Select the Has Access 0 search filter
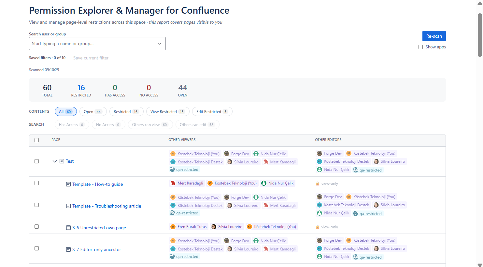 [x=72, y=124]
